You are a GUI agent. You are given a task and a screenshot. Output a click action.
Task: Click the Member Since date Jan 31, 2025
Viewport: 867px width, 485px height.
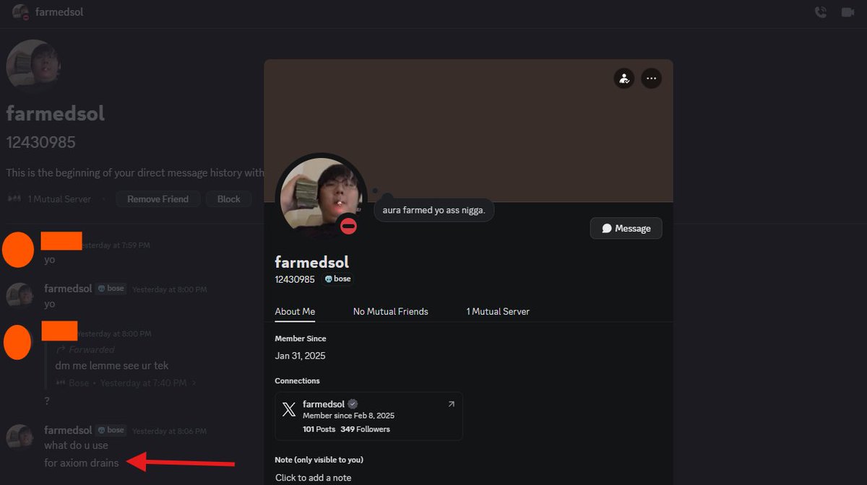click(300, 356)
